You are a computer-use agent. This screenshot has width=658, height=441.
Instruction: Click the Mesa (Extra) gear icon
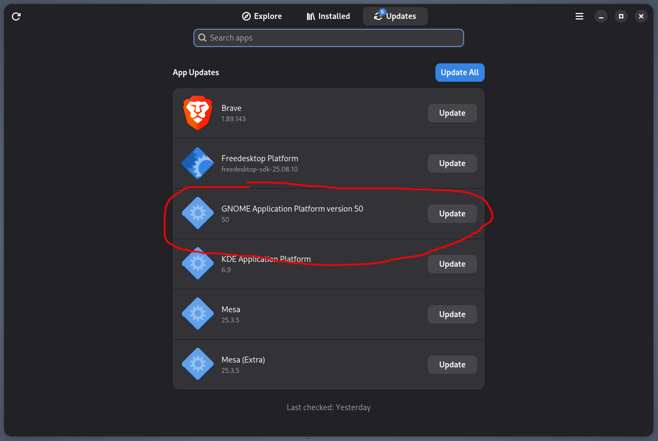coord(198,364)
